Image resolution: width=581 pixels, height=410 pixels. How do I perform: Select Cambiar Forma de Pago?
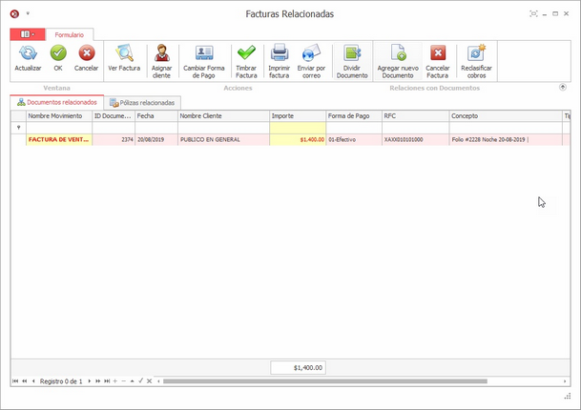[204, 54]
